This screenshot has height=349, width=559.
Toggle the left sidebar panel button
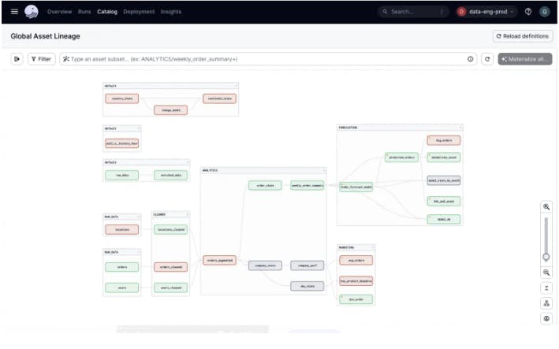click(17, 59)
